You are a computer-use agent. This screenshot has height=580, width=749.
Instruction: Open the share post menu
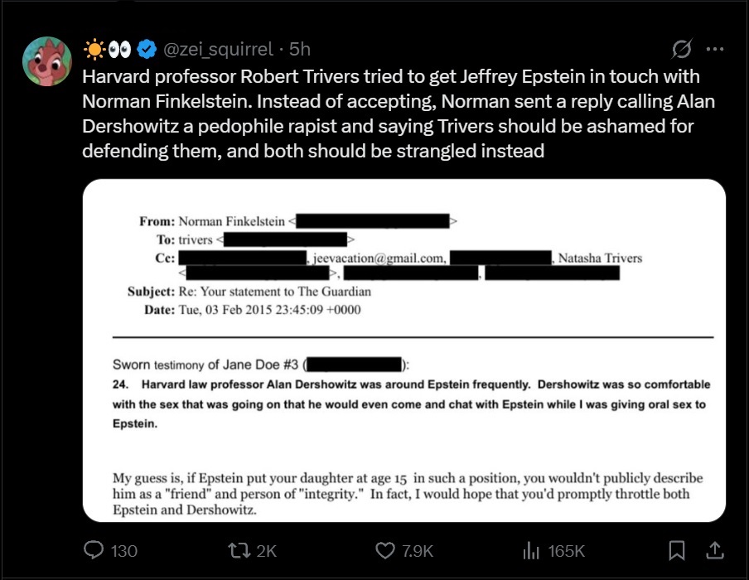[x=716, y=550]
